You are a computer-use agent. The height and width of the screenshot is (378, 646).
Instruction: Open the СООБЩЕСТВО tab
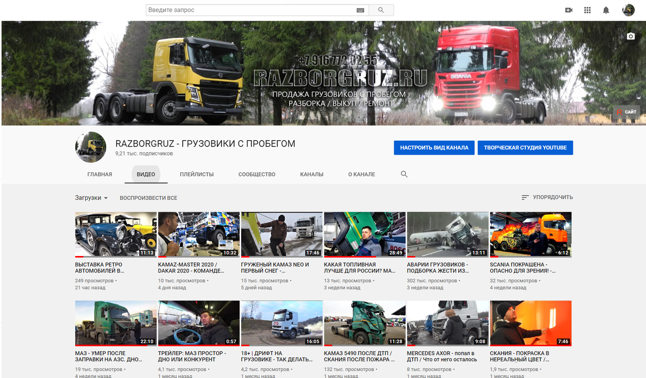pos(256,174)
